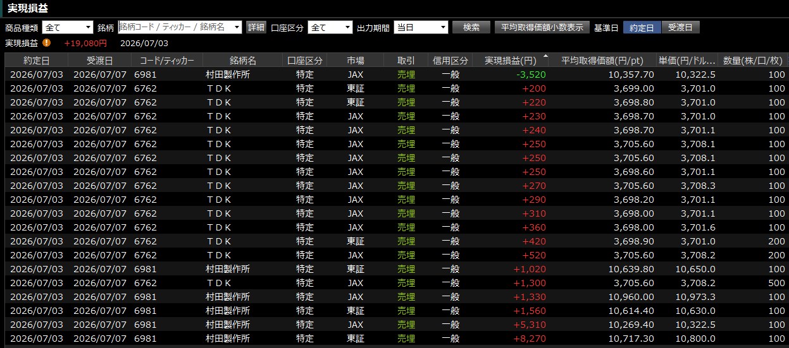The width and height of the screenshot is (789, 348).
Task: Sort by the 取引 column header
Action: click(x=406, y=61)
